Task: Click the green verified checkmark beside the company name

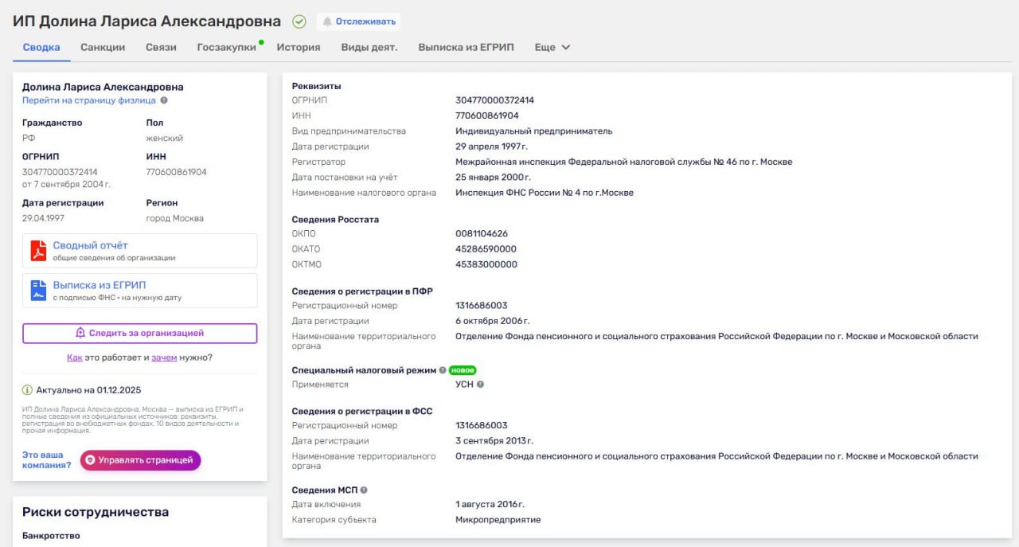Action: tap(299, 21)
